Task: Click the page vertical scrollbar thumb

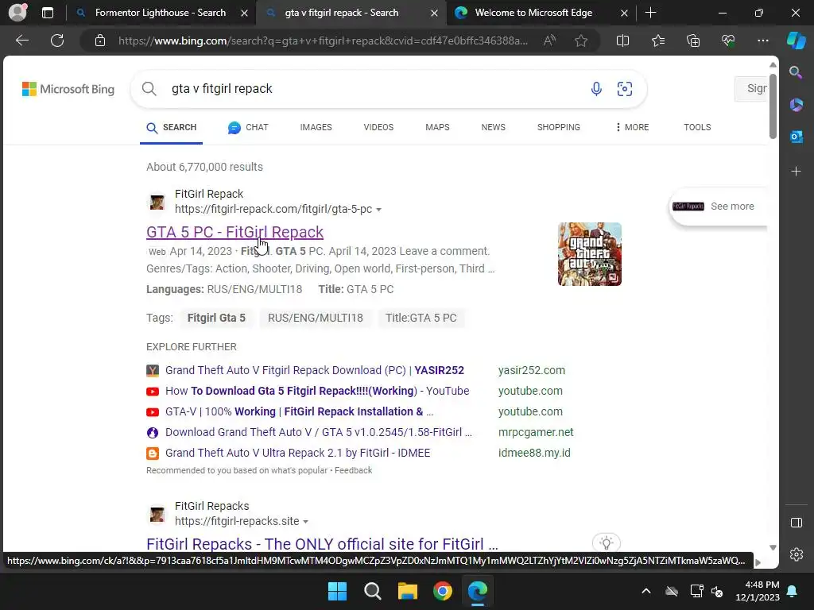Action: tap(773, 106)
